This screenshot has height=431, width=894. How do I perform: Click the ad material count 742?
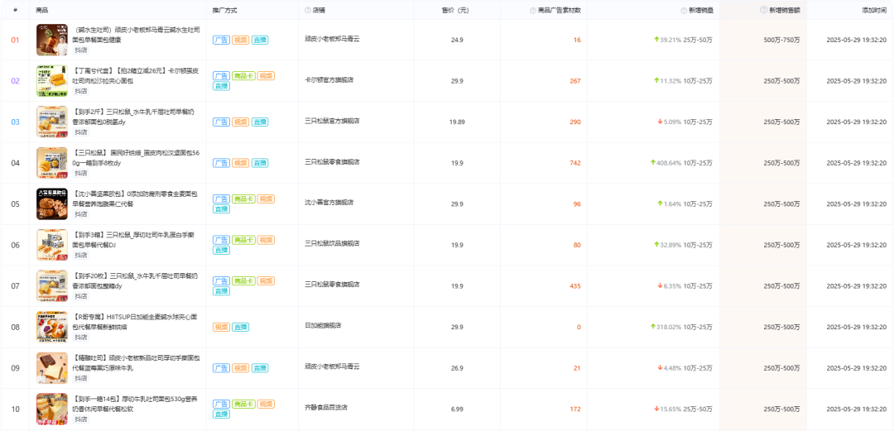point(574,163)
